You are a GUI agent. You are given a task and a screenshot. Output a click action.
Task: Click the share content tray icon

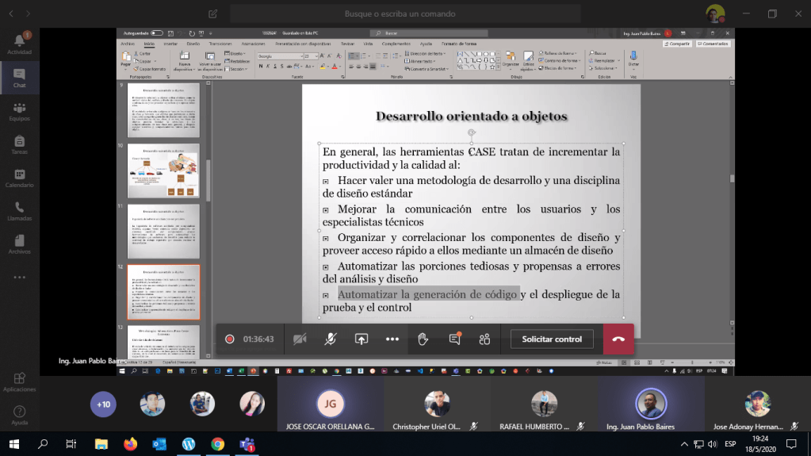[361, 339]
